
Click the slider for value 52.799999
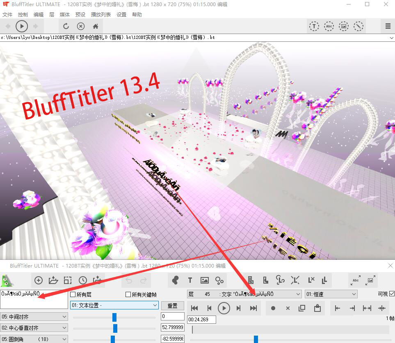tap(114, 328)
